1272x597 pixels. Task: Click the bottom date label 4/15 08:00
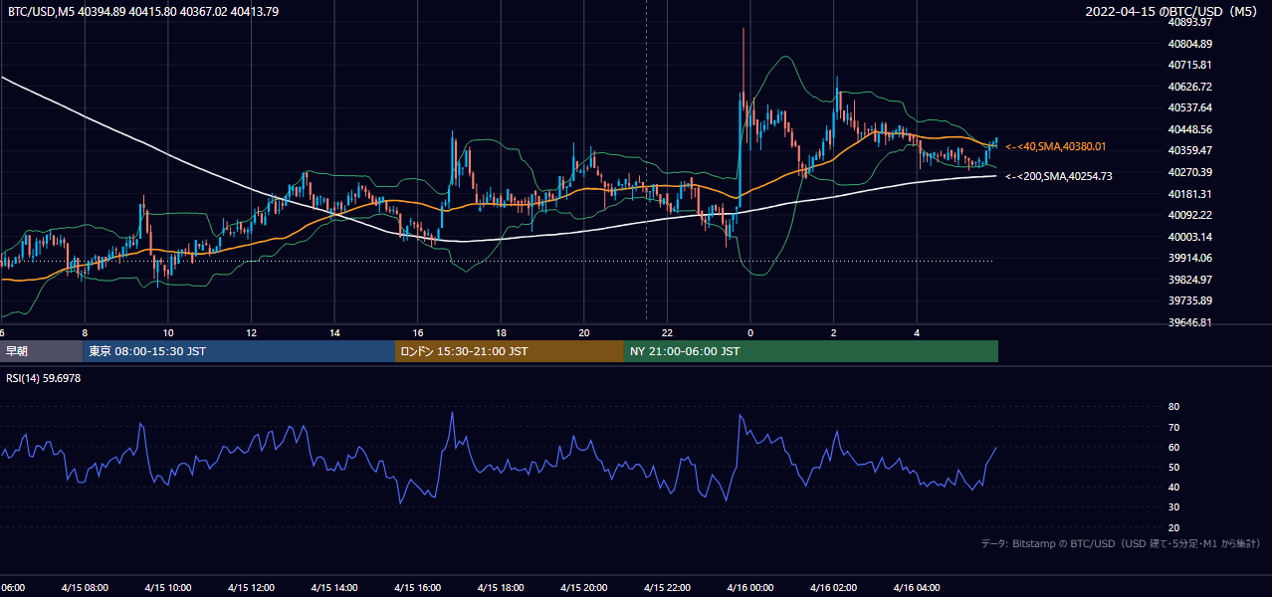pos(85,588)
